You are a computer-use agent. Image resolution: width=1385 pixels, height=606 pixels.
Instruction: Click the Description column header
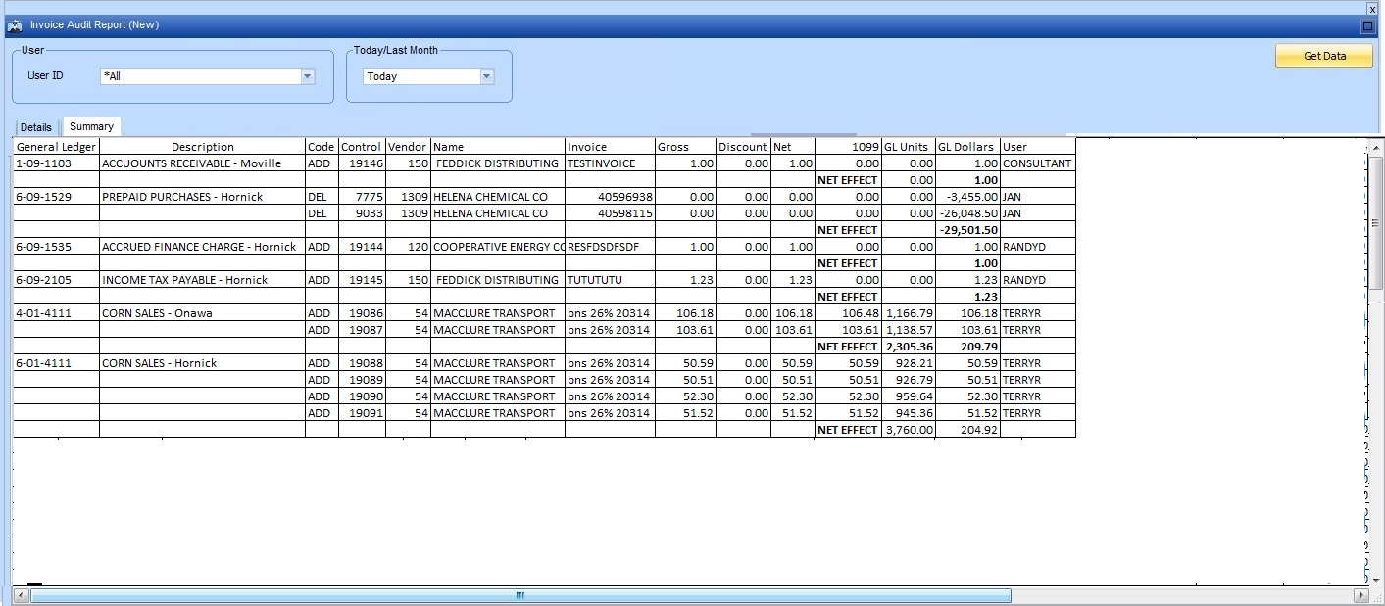203,147
